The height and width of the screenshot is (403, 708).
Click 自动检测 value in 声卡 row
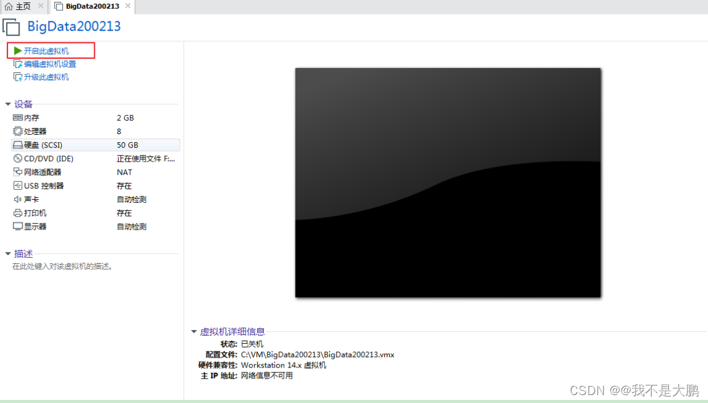point(132,199)
